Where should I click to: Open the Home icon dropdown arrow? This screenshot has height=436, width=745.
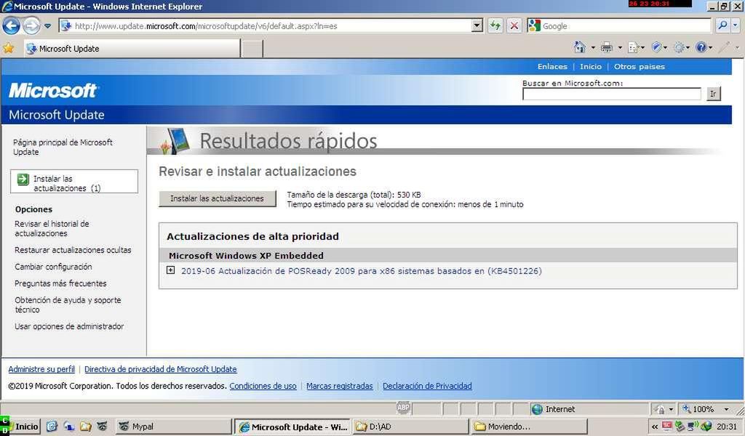point(593,47)
